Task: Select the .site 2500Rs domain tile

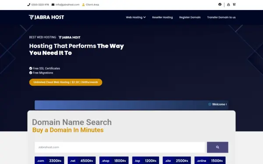Action: click(177, 161)
